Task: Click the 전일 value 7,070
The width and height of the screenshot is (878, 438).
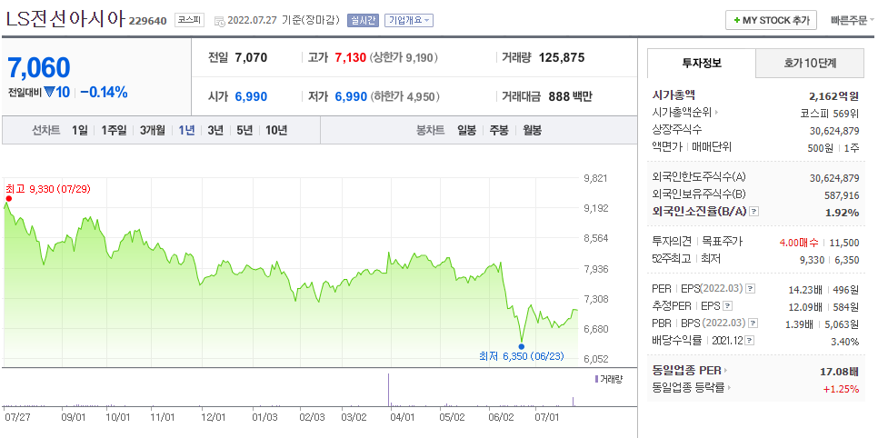Action: pyautogui.click(x=251, y=57)
